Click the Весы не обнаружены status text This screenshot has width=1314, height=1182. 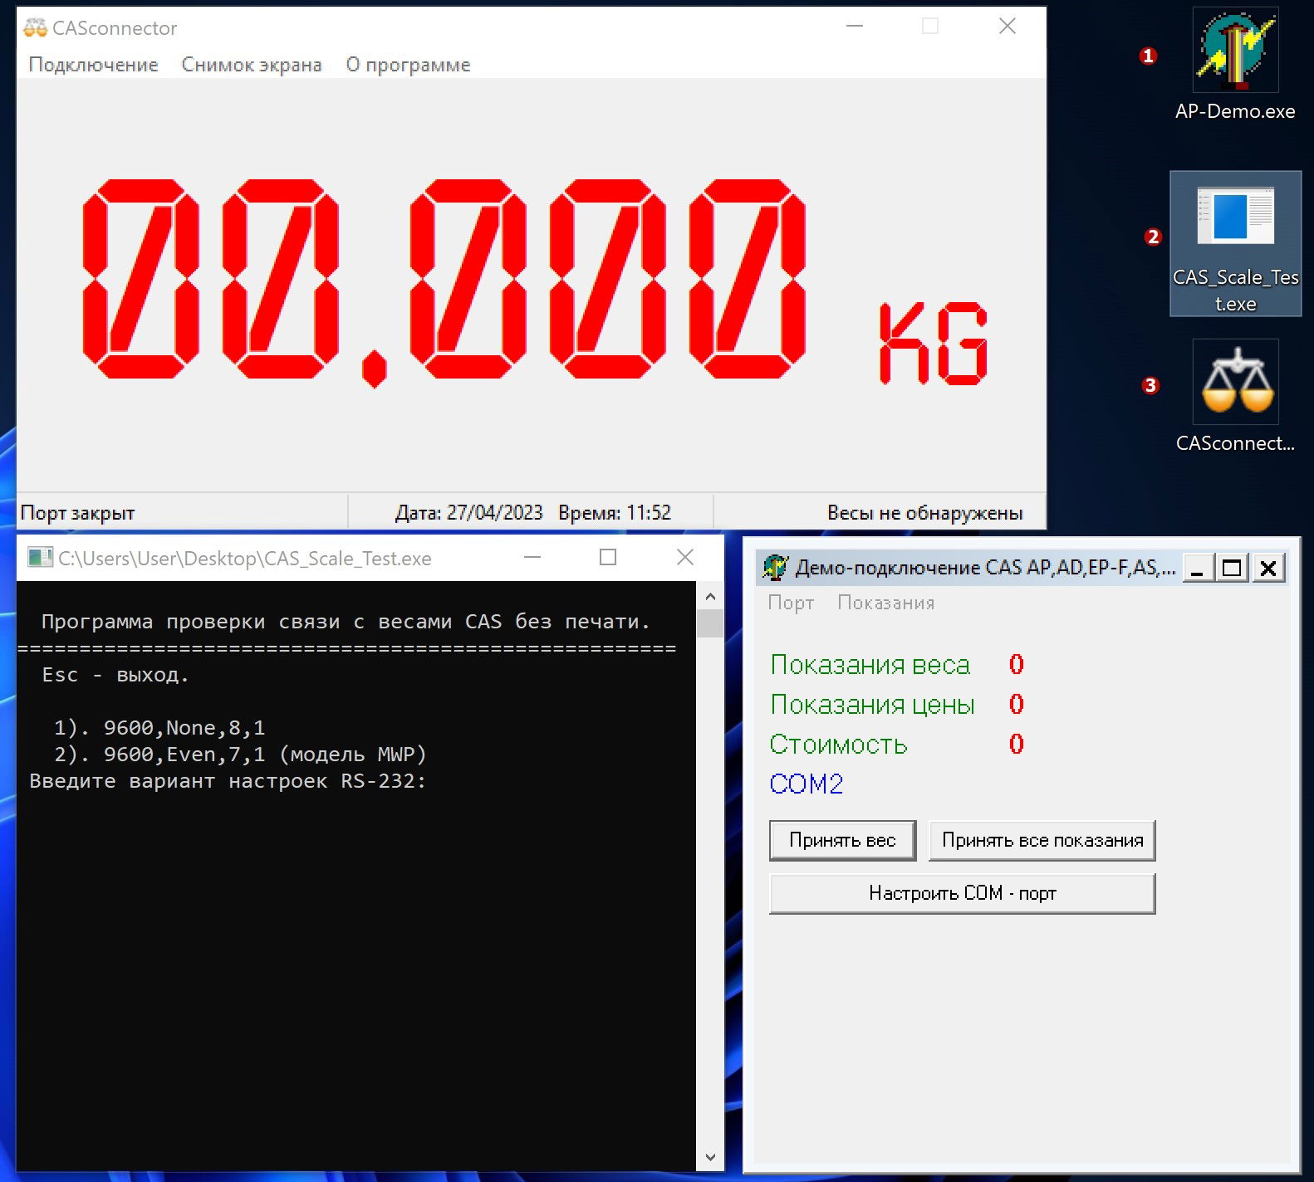[924, 513]
